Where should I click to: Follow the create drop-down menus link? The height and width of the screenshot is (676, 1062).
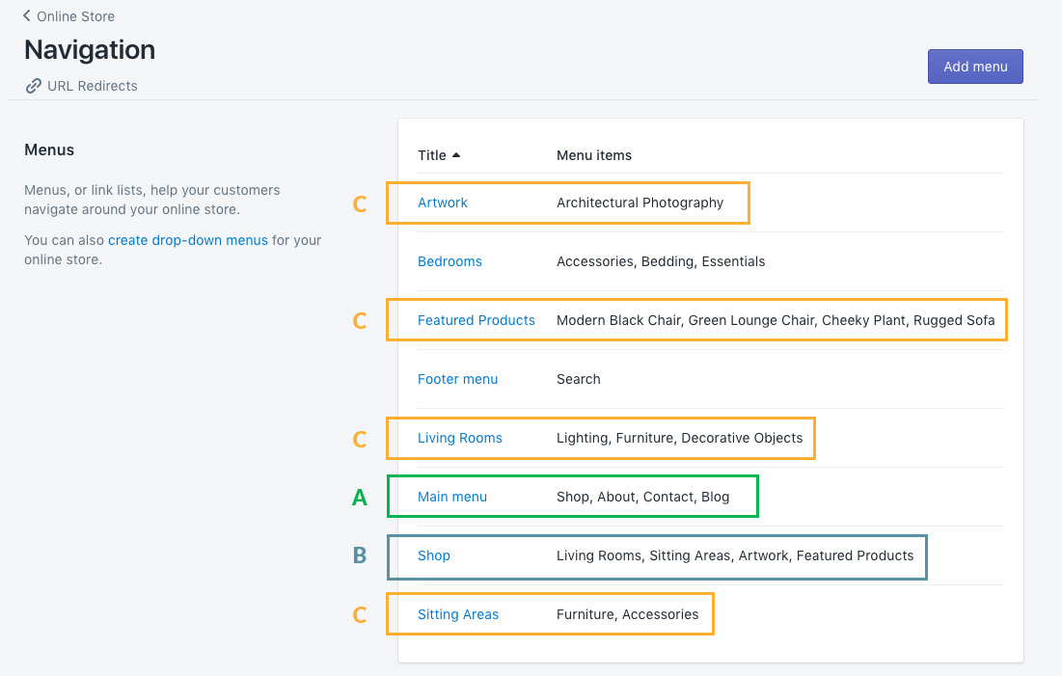point(188,240)
